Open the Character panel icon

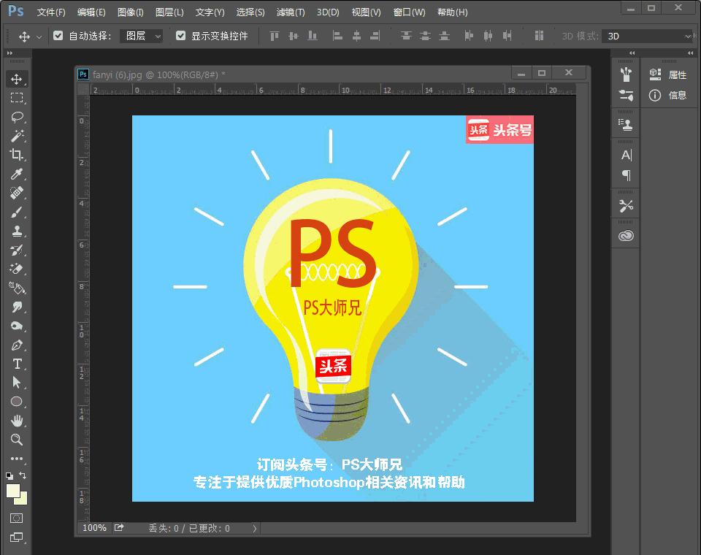(x=625, y=154)
